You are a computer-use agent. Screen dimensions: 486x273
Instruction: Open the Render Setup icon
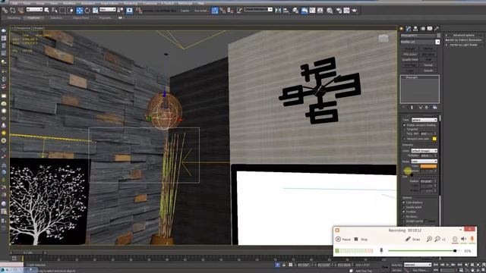pyautogui.click(x=339, y=10)
